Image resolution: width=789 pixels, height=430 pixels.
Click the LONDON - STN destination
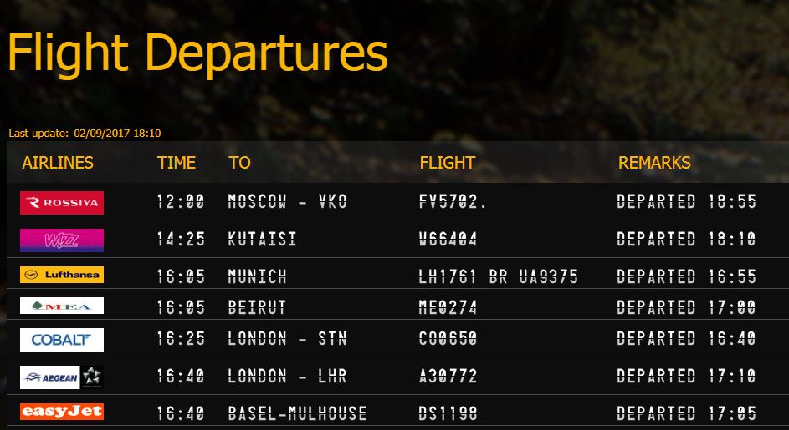click(287, 339)
